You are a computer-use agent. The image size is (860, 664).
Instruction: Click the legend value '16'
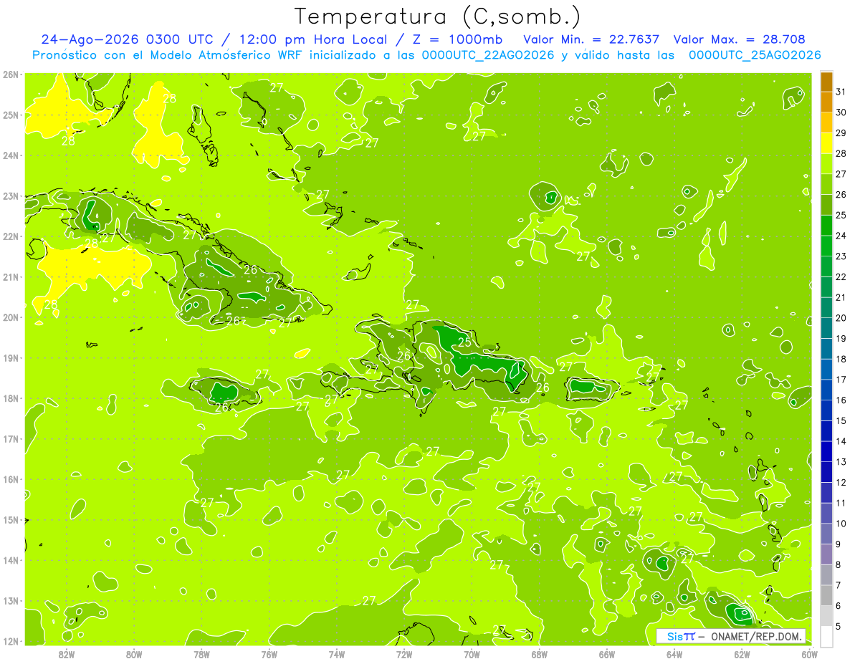841,400
